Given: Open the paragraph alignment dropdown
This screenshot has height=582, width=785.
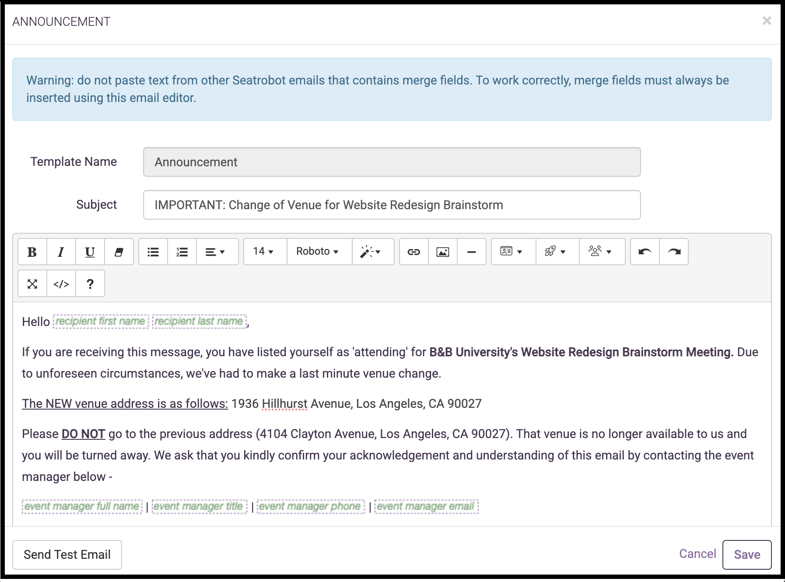Looking at the screenshot, I should pos(217,252).
